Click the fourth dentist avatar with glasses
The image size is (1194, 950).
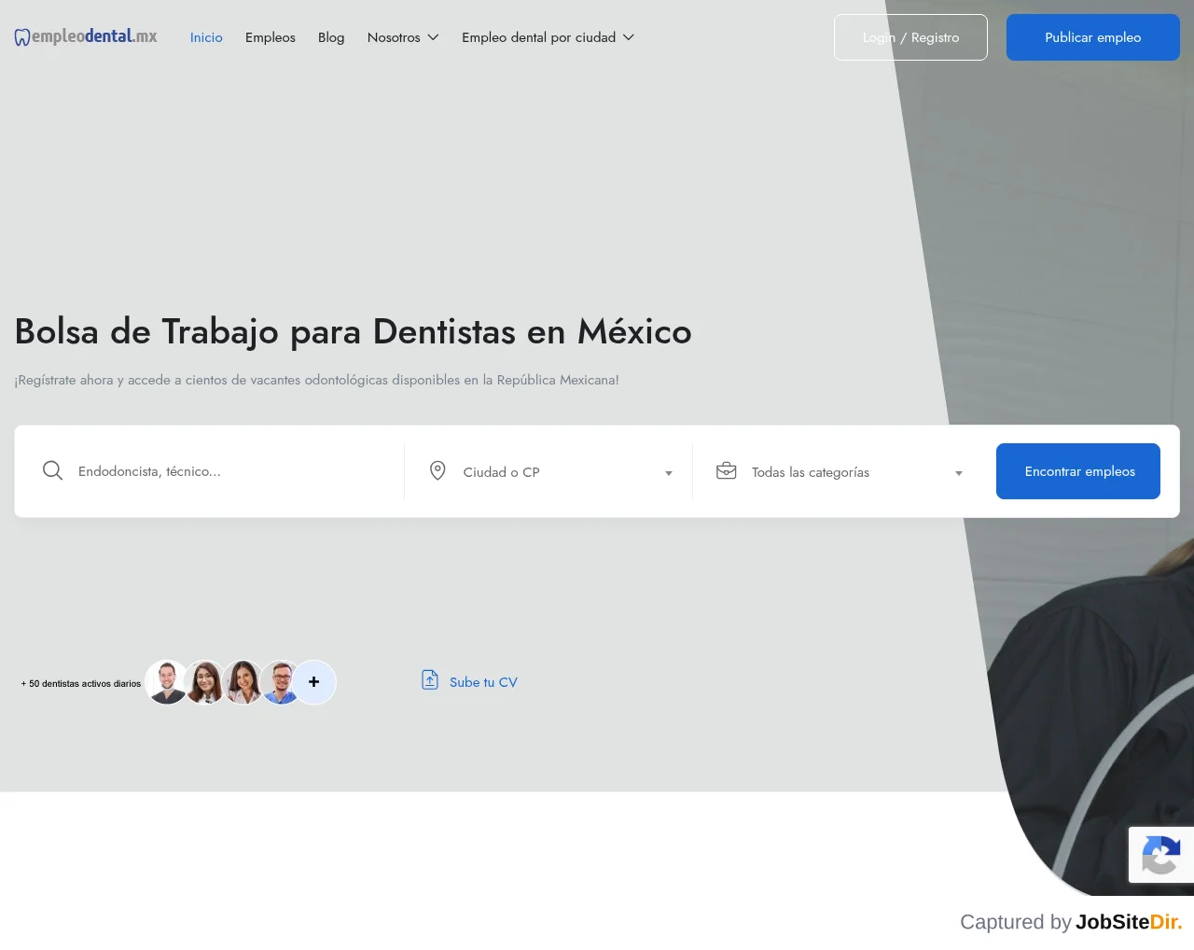point(281,682)
